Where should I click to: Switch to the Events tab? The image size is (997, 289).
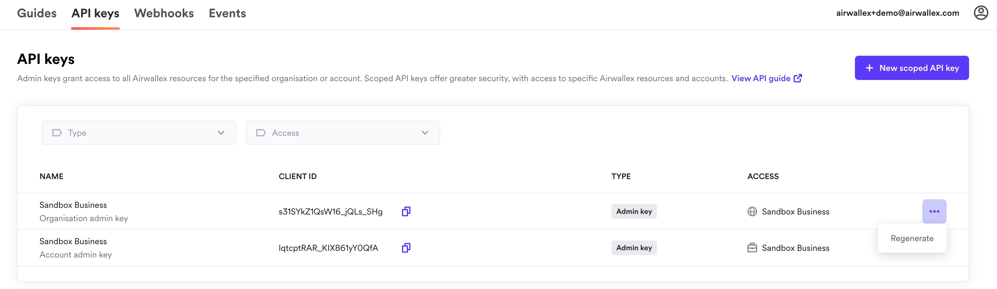(x=227, y=13)
